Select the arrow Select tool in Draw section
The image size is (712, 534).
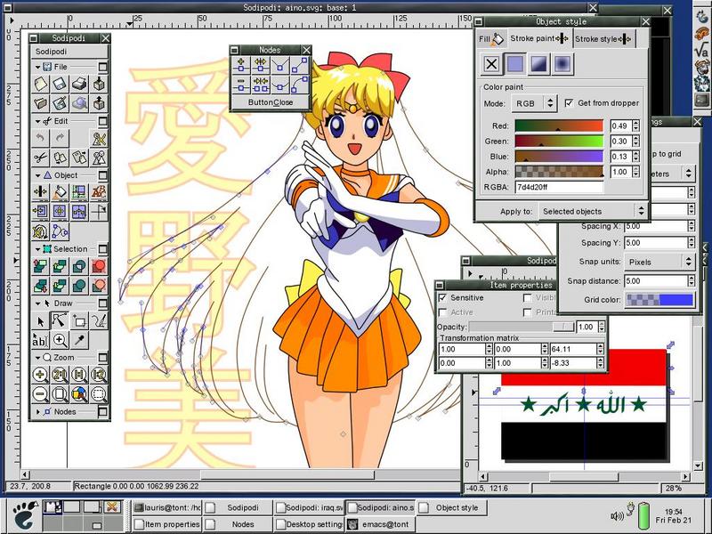click(40, 320)
